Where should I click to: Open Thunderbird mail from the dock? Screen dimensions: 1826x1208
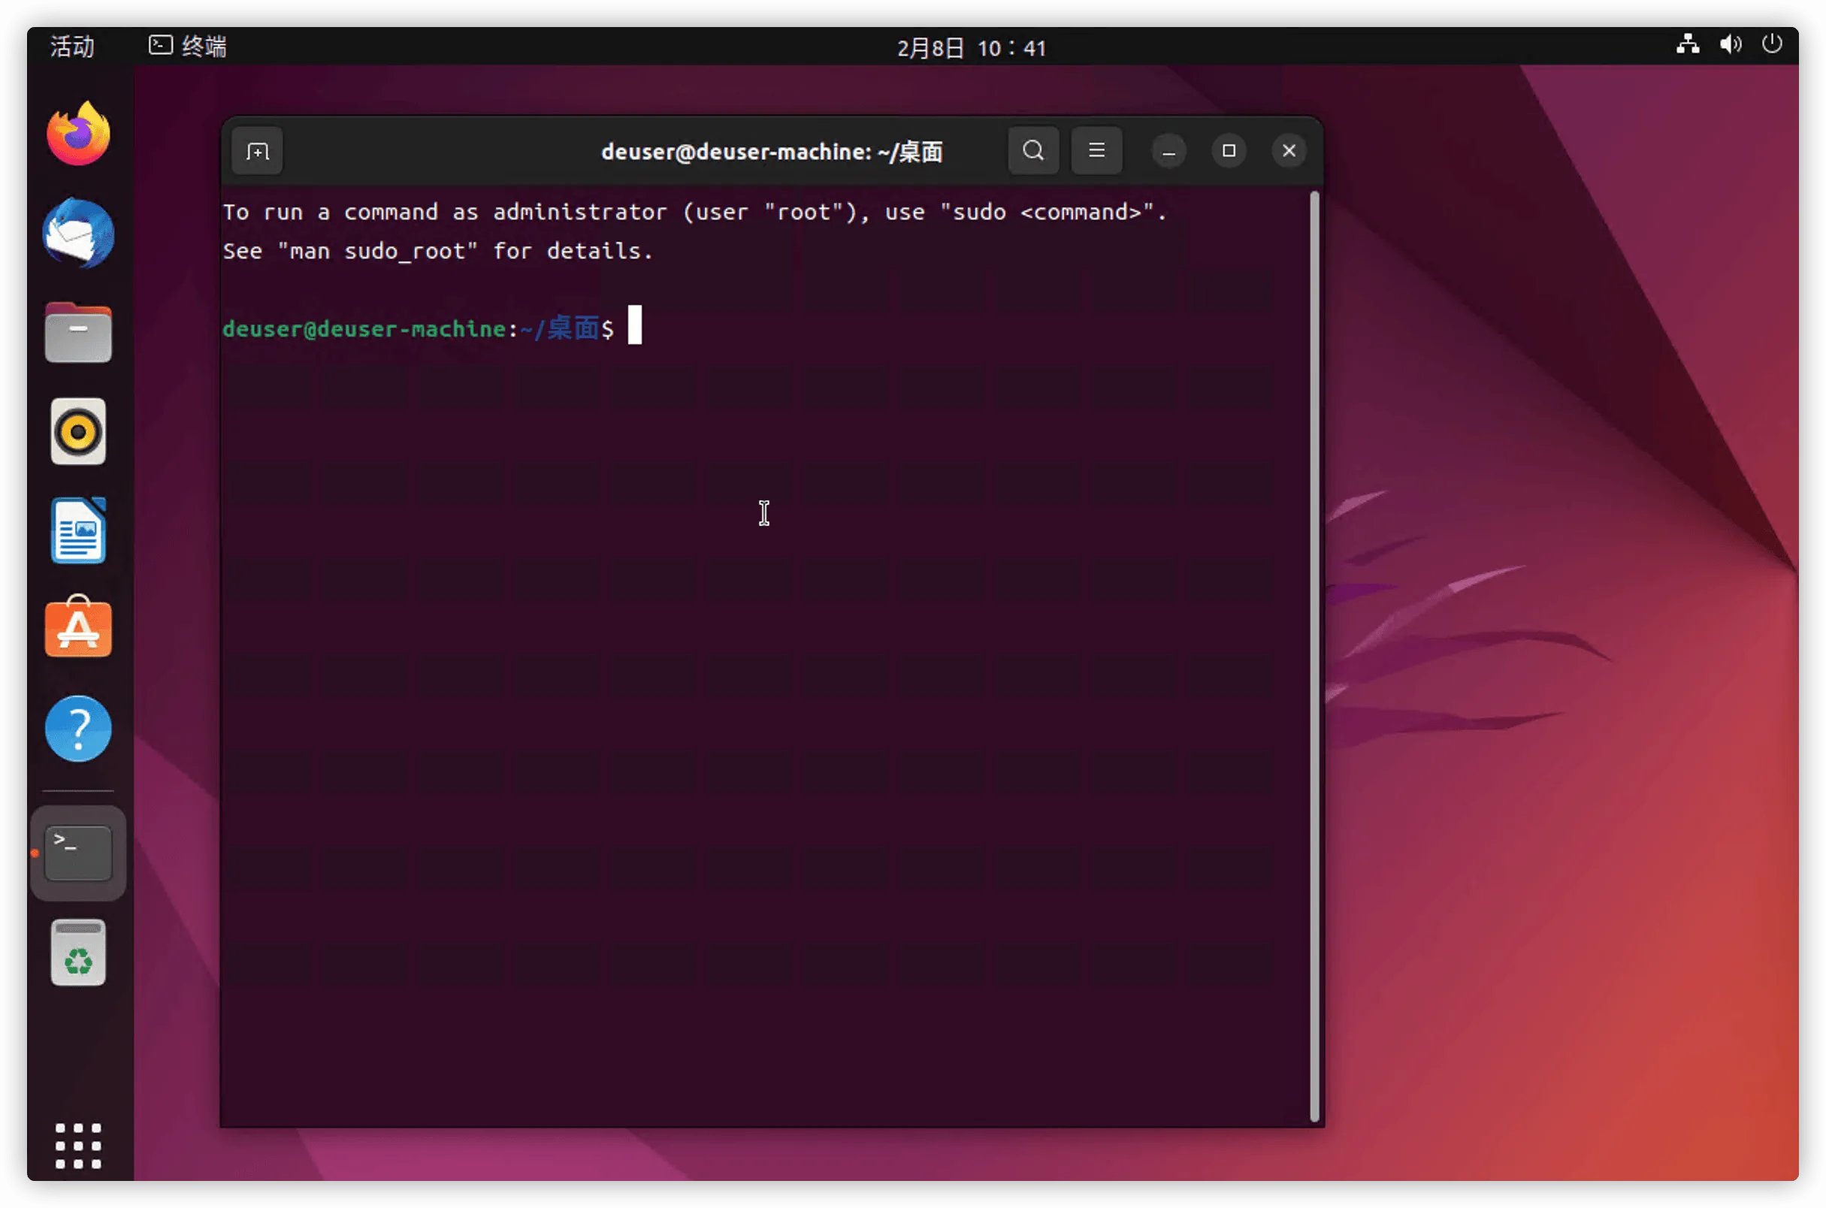pyautogui.click(x=78, y=234)
